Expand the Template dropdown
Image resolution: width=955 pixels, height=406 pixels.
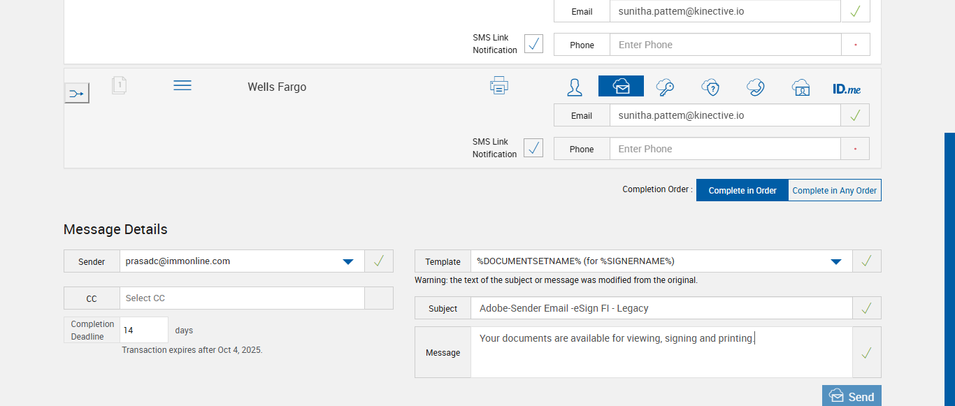point(835,261)
